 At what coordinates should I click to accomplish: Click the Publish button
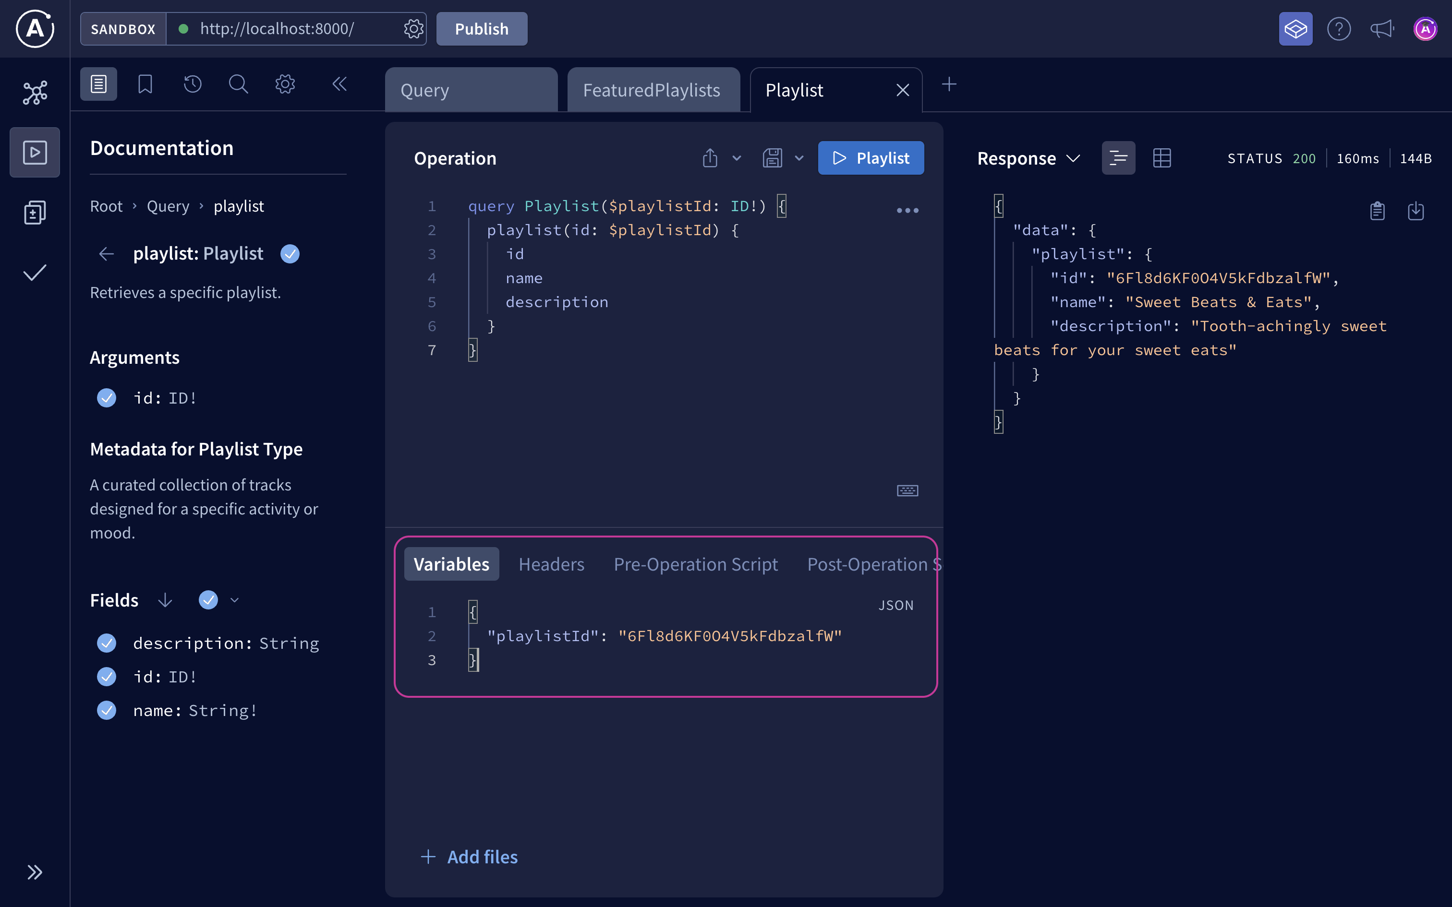(x=481, y=28)
